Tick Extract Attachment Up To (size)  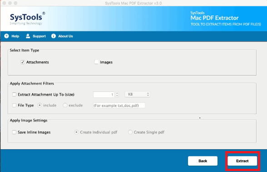click(15, 94)
